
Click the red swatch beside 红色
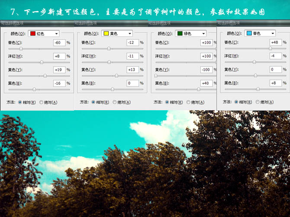click(x=33, y=33)
